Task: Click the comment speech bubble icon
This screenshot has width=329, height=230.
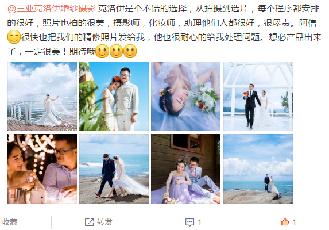Action: coord(189,222)
